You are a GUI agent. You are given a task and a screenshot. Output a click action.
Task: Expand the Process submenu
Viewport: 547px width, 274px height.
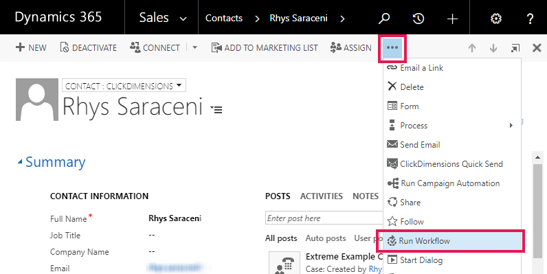click(451, 125)
